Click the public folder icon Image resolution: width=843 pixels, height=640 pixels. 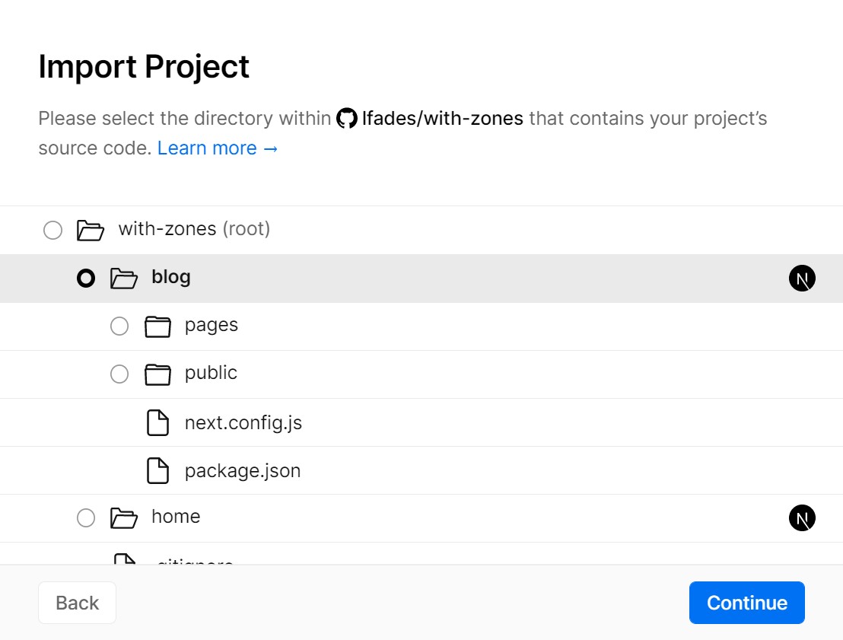click(x=157, y=374)
